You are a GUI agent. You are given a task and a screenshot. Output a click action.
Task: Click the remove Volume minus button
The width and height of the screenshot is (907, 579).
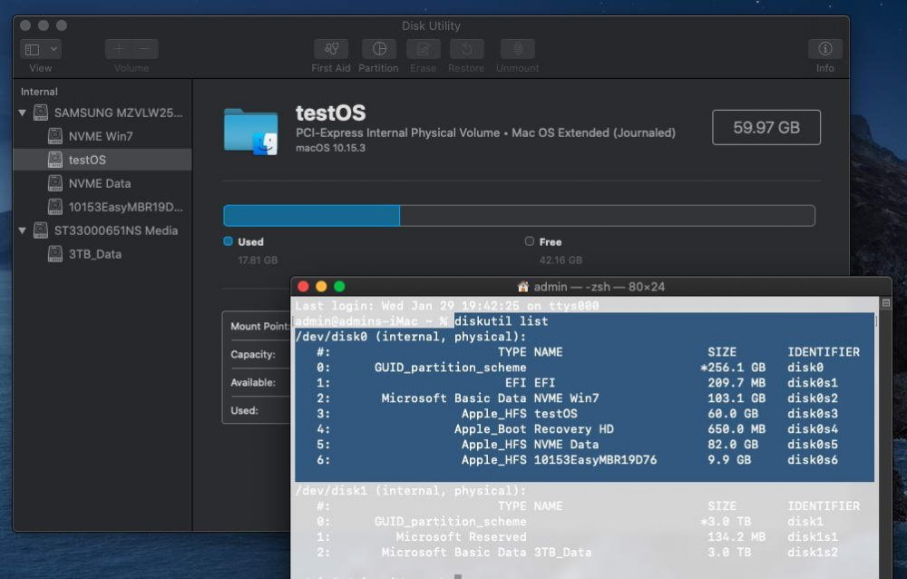click(x=144, y=49)
